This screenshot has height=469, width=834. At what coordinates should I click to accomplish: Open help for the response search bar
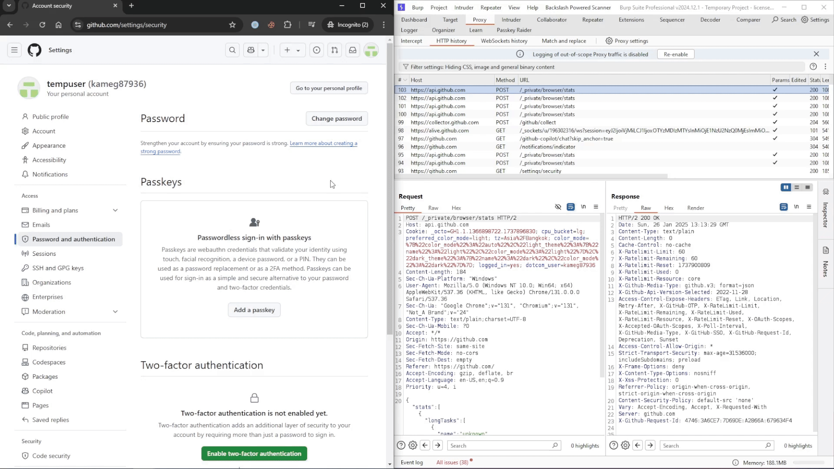point(614,445)
